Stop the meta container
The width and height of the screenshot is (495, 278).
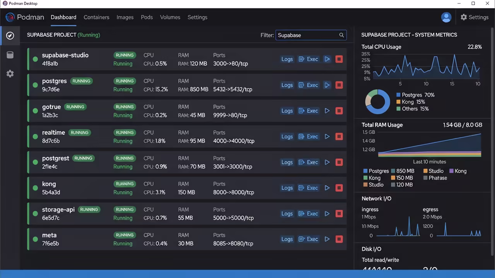click(x=339, y=239)
